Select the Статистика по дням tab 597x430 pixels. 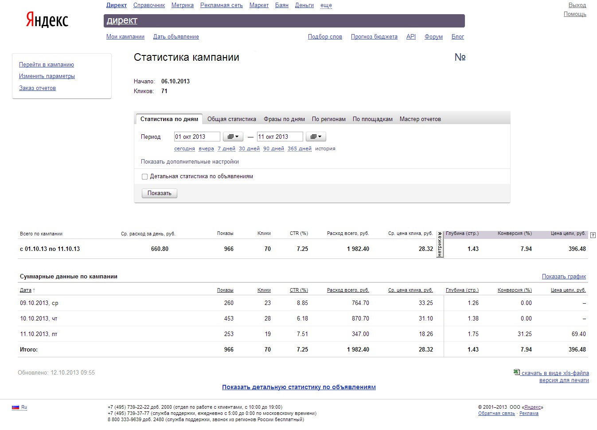tap(169, 119)
